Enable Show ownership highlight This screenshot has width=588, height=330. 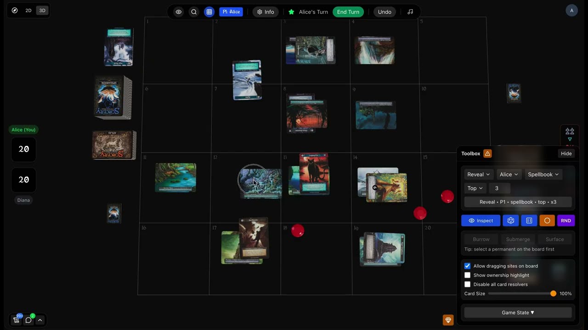467,275
